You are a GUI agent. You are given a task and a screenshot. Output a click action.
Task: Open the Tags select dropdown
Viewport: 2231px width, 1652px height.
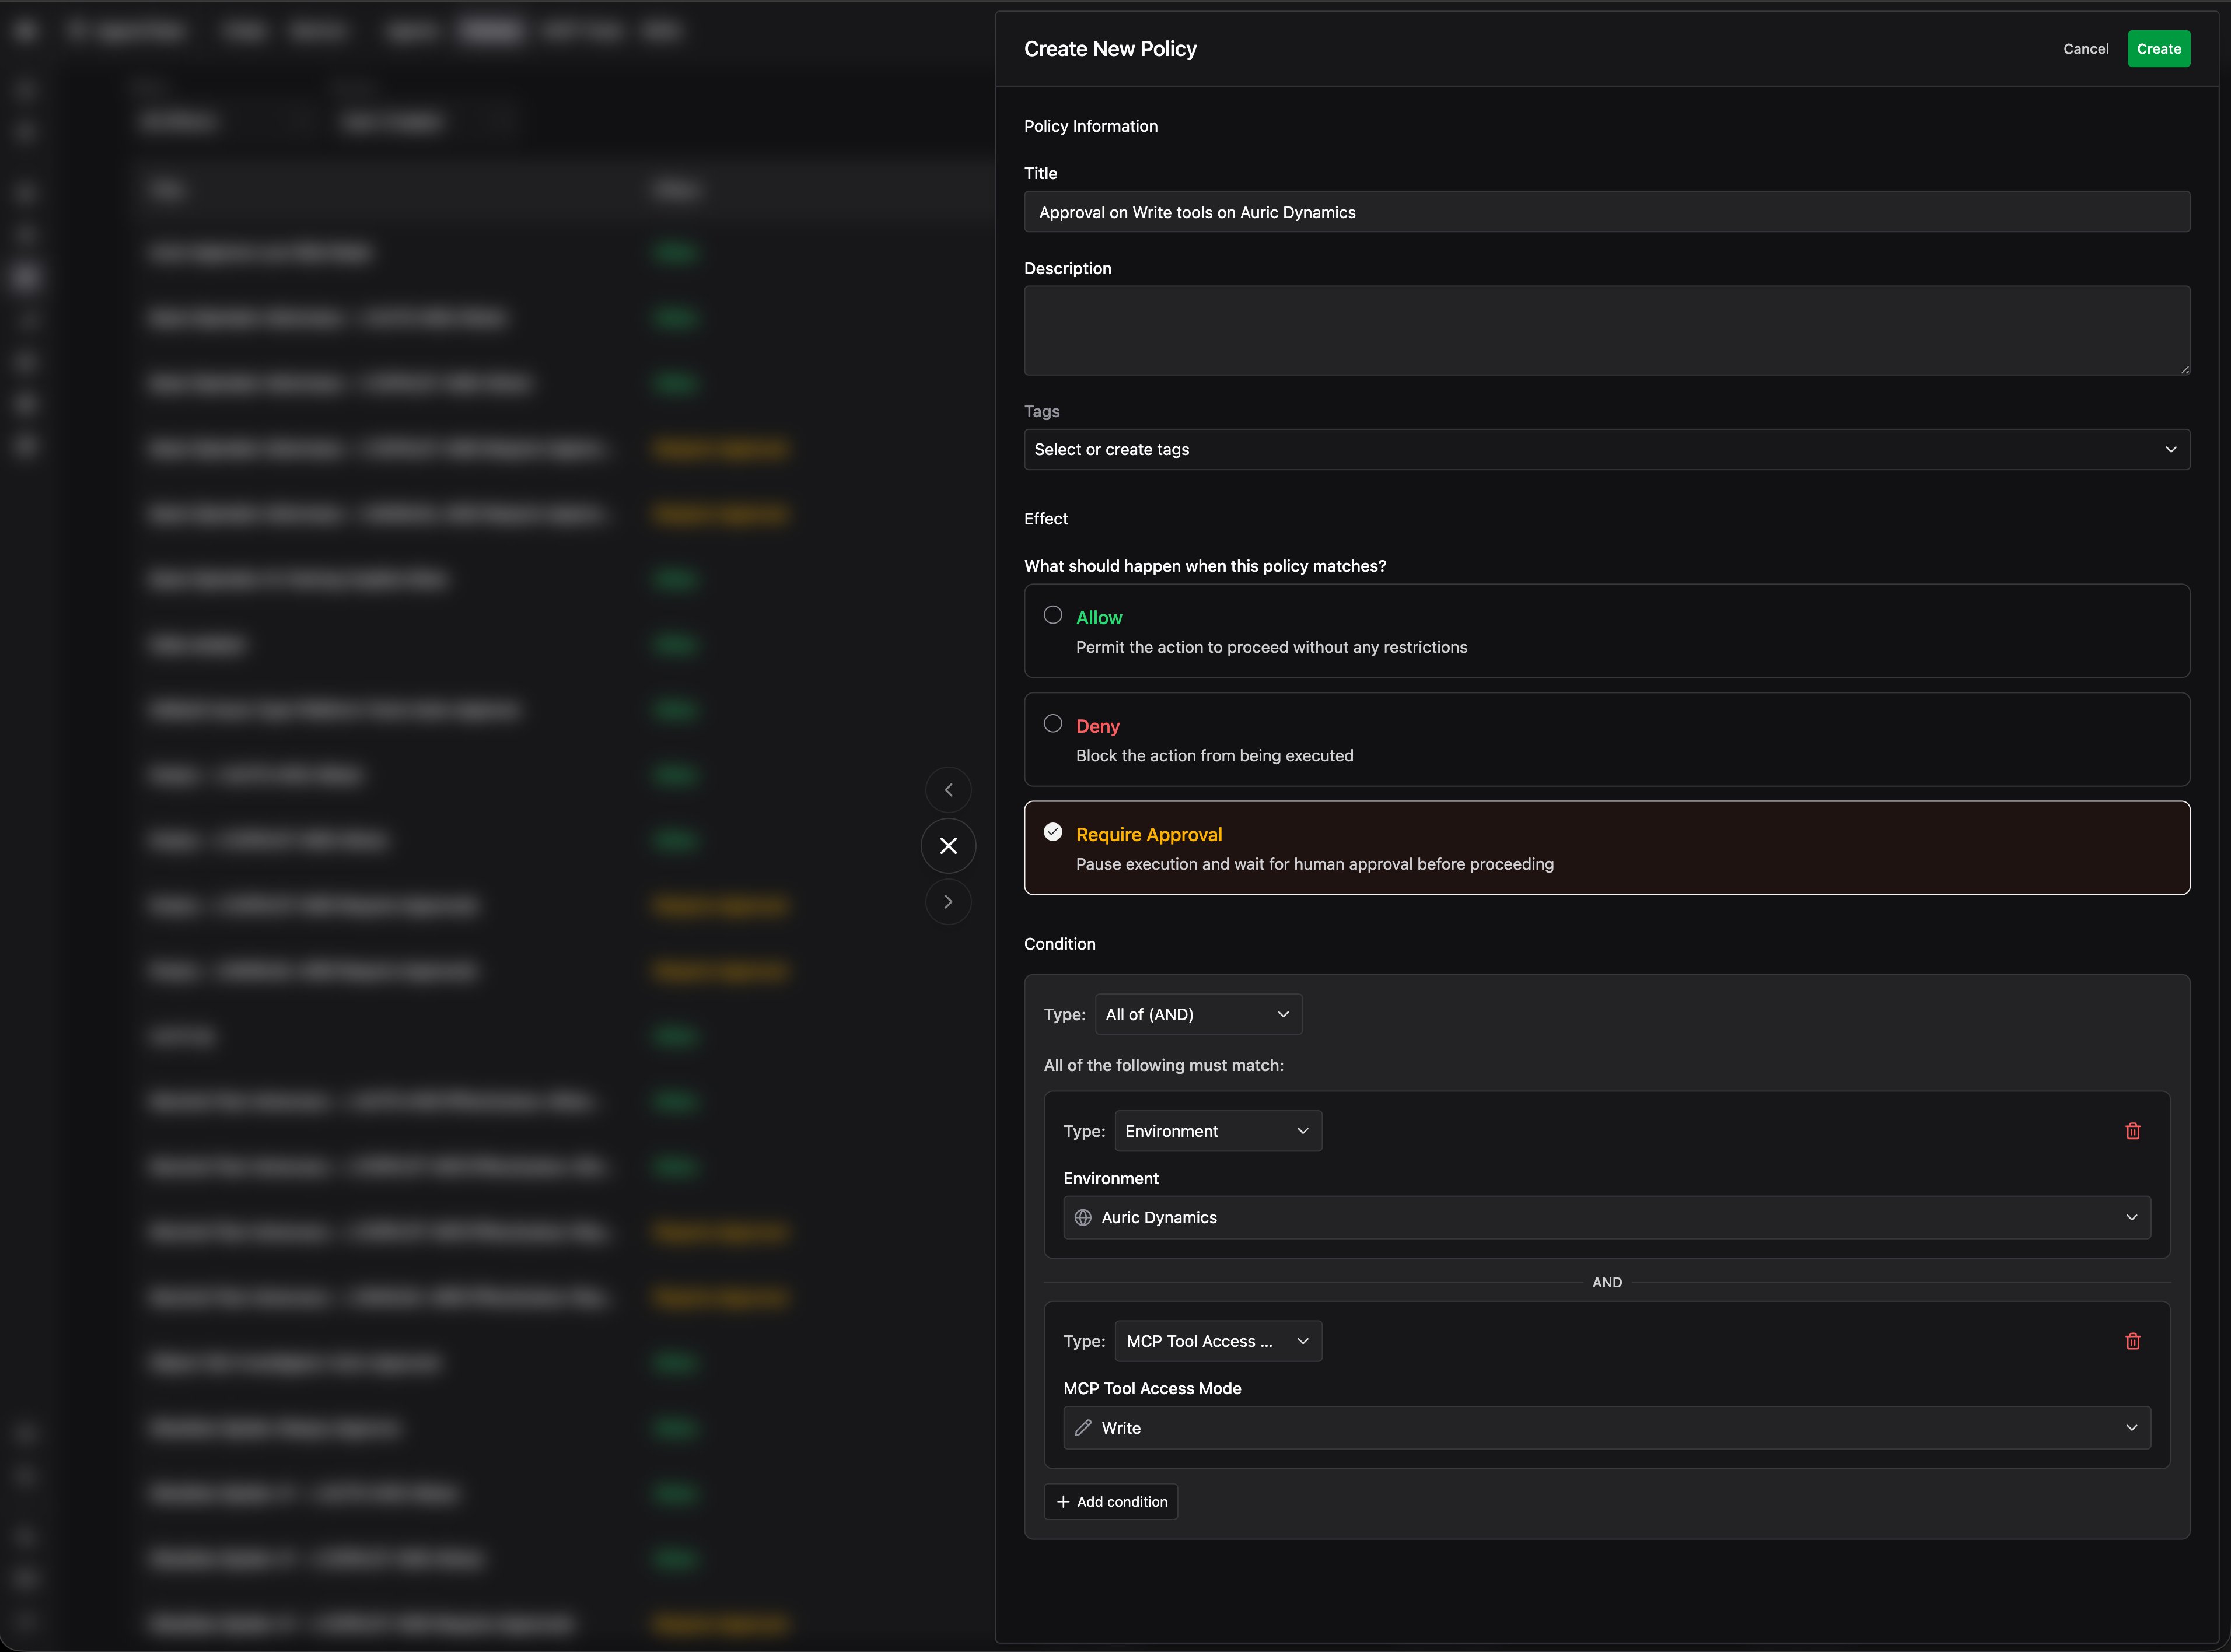tap(1606, 450)
